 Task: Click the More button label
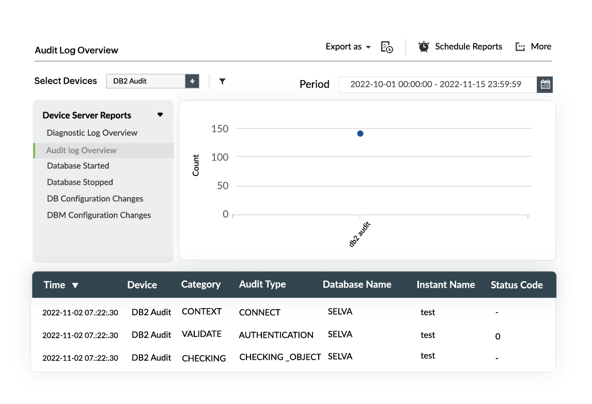tap(541, 46)
